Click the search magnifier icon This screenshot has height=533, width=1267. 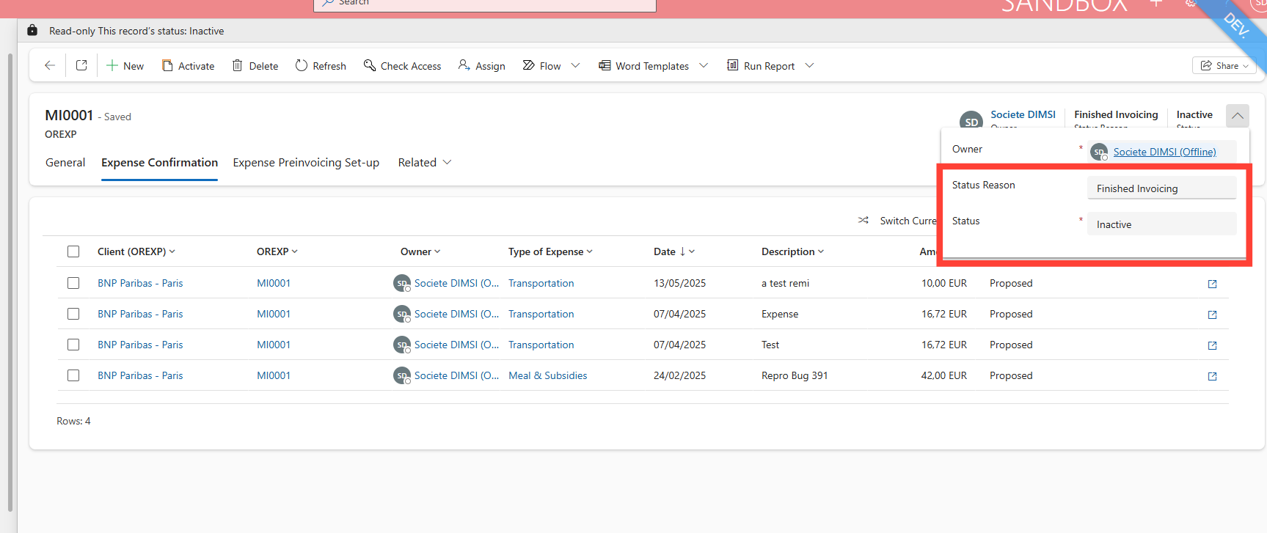click(328, 3)
